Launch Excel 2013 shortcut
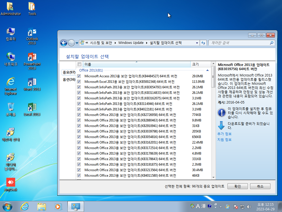The width and height of the screenshot is (282, 212). (32, 109)
